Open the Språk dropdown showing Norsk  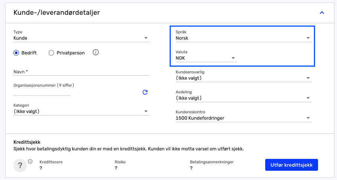[244, 38]
